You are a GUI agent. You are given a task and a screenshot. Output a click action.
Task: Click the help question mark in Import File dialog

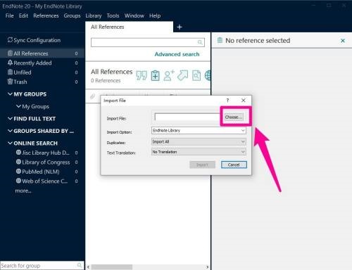[227, 101]
